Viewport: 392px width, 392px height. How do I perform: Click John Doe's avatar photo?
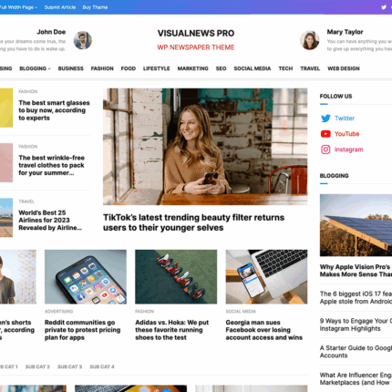click(83, 40)
